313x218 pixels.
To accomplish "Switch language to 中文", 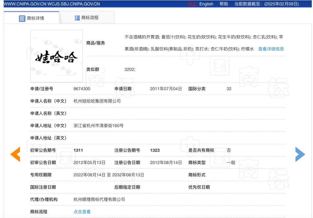I will coord(192,4).
